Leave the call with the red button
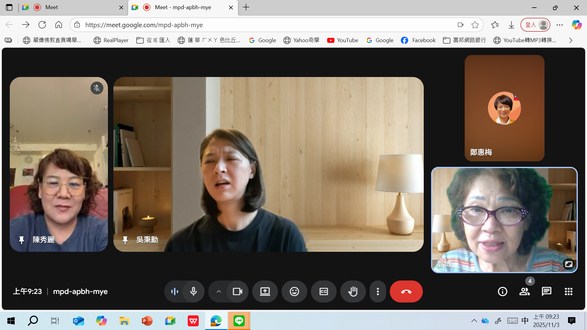 point(406,291)
